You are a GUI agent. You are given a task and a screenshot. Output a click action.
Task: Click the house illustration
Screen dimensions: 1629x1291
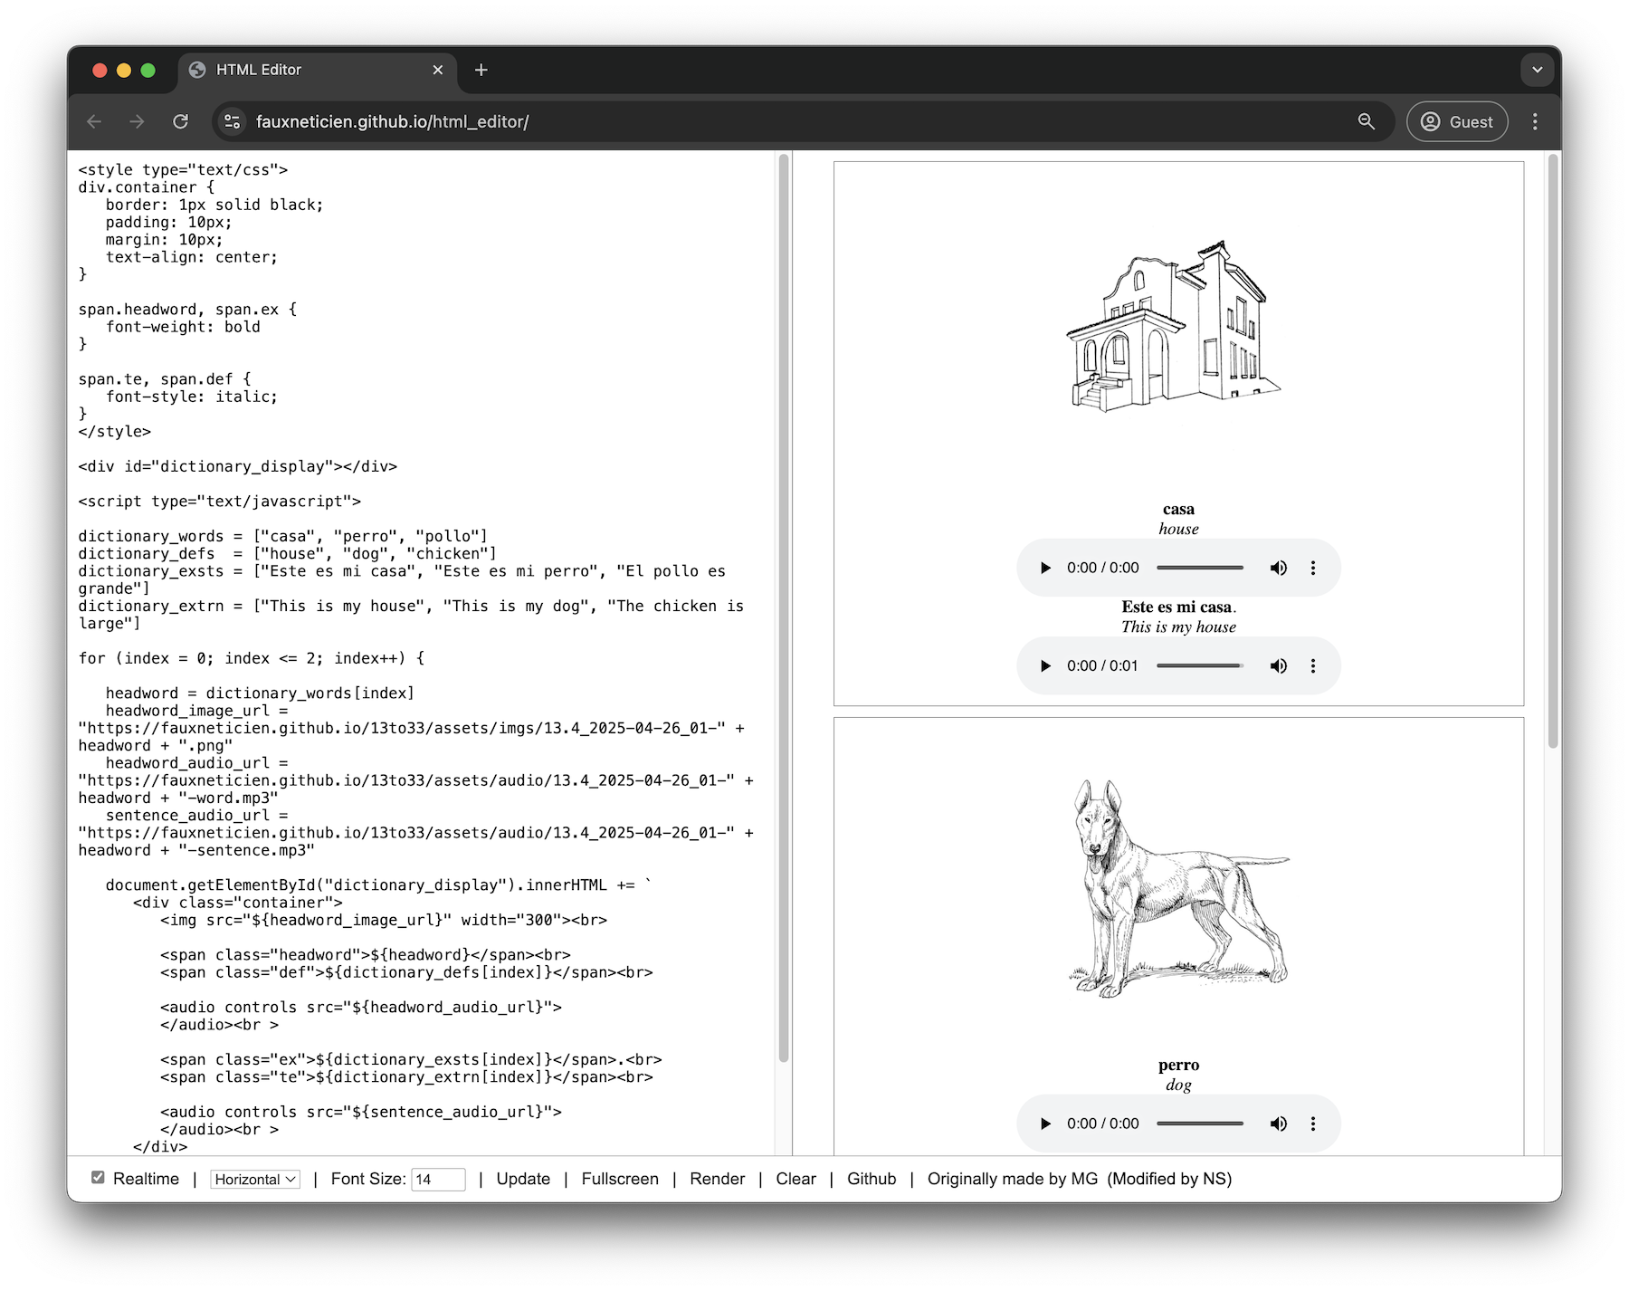coord(1173,326)
